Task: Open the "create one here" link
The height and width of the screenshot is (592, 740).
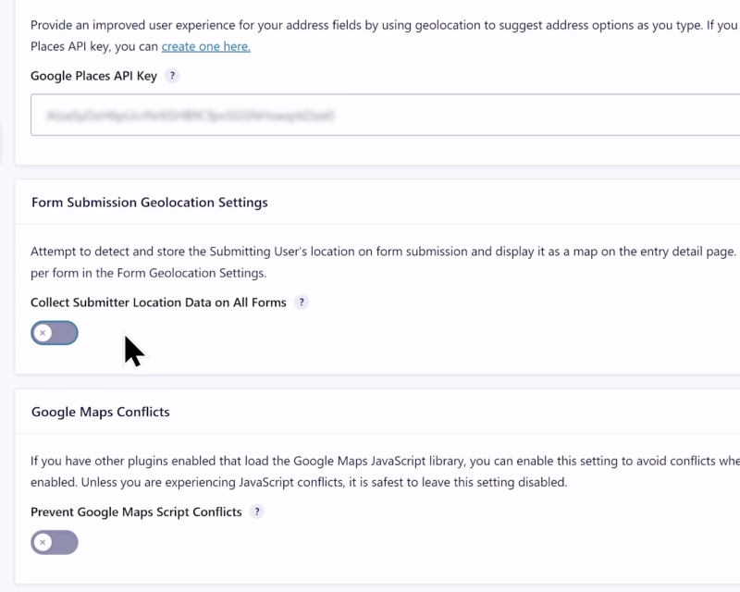Action: coord(205,46)
